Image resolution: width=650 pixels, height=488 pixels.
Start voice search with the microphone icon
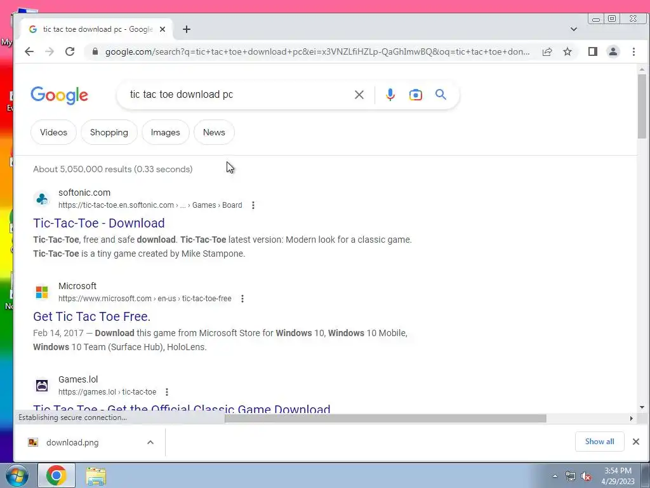[x=390, y=95]
